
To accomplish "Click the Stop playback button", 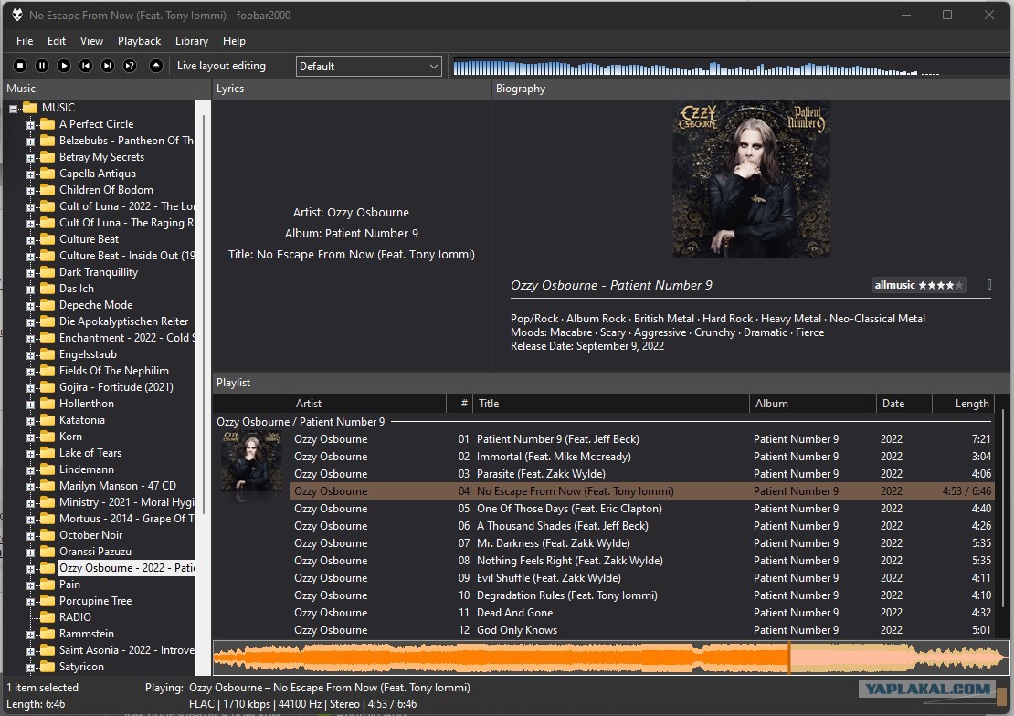I will click(x=20, y=66).
